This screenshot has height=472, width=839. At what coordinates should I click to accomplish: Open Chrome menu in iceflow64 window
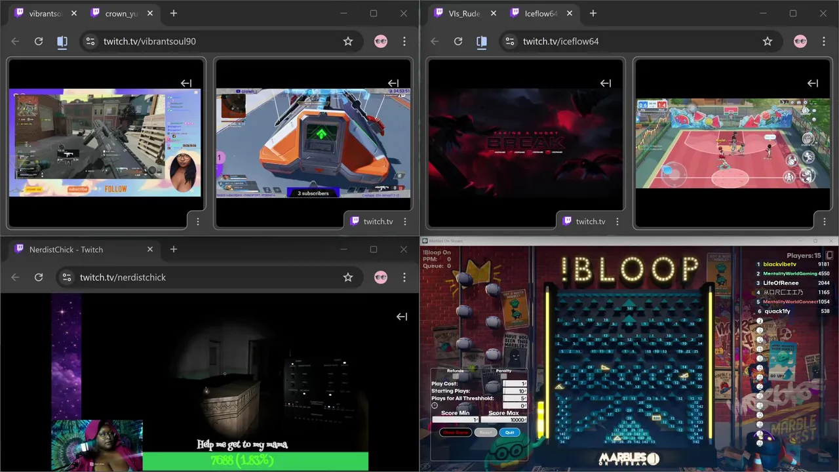824,41
